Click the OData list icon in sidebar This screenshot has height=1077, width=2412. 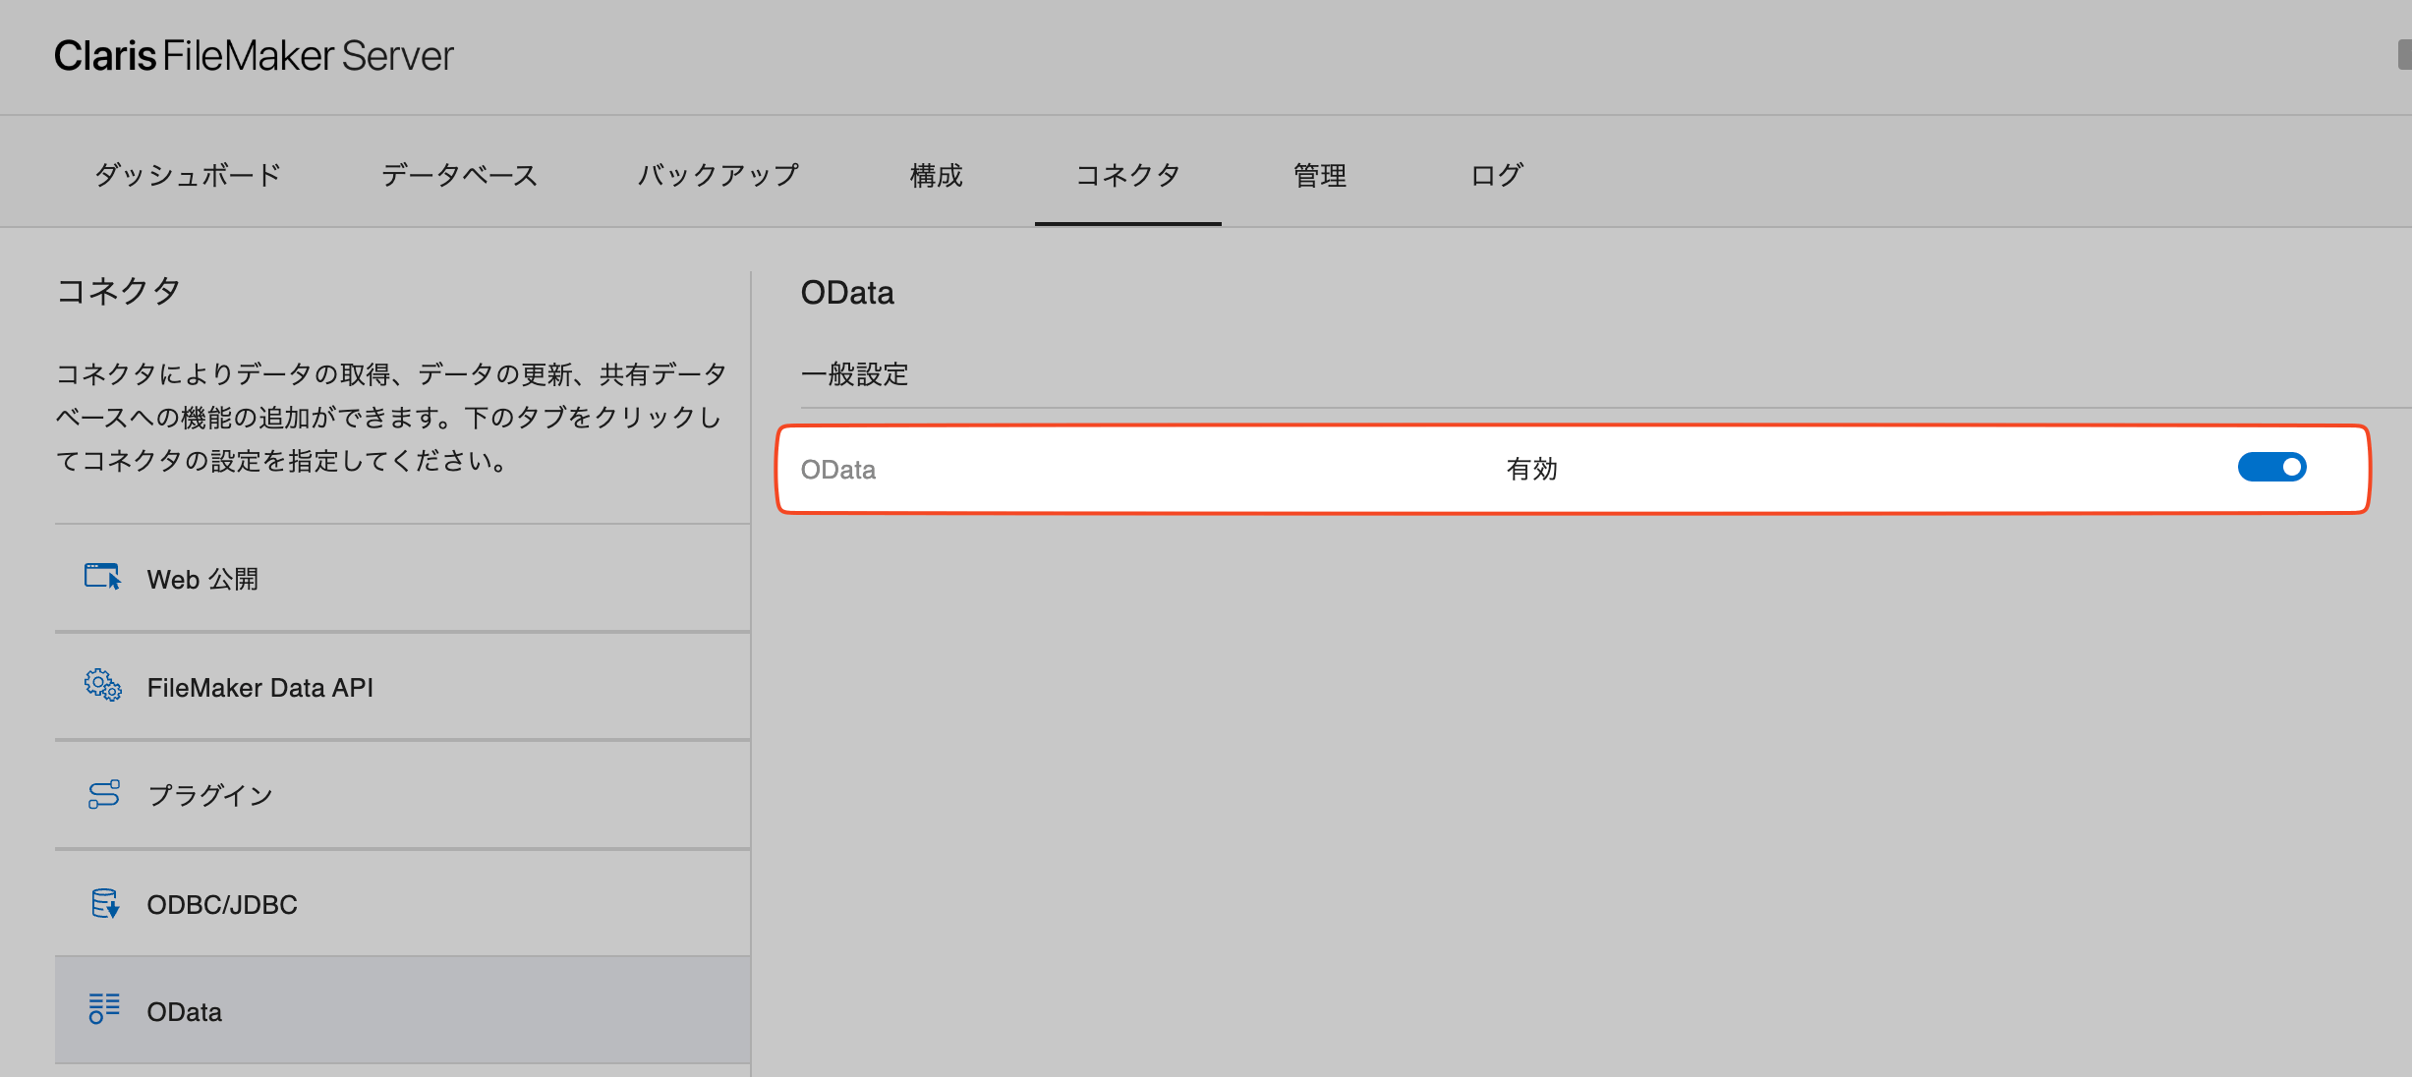(x=103, y=1009)
